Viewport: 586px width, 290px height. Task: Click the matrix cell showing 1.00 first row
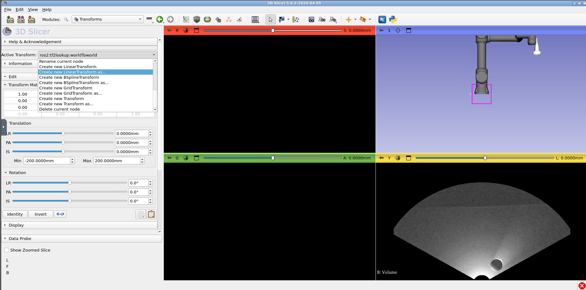[23, 94]
